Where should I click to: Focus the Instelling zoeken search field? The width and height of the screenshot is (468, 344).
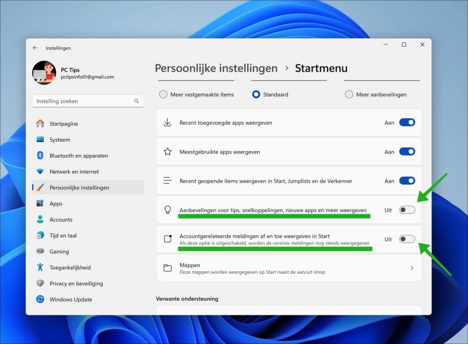[x=88, y=101]
